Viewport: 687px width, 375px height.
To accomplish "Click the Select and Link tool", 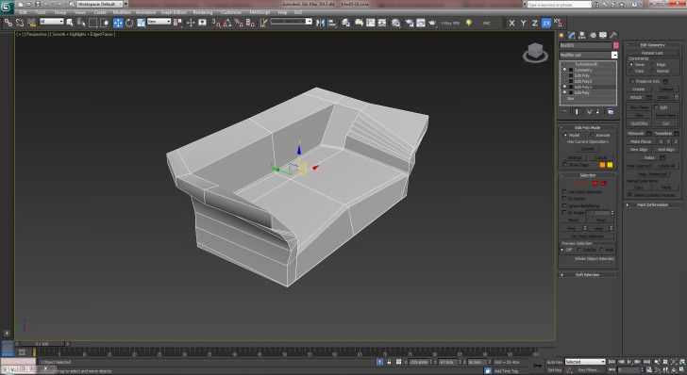I will pos(8,23).
